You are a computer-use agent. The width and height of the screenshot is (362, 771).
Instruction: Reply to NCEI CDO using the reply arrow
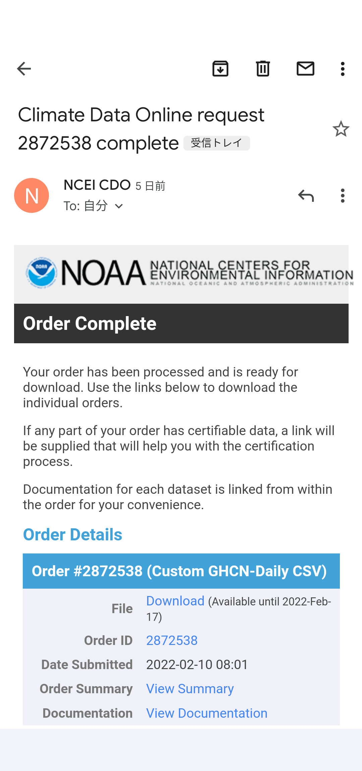click(x=306, y=195)
